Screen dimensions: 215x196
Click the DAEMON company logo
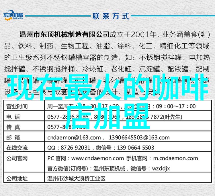tap(13, 15)
